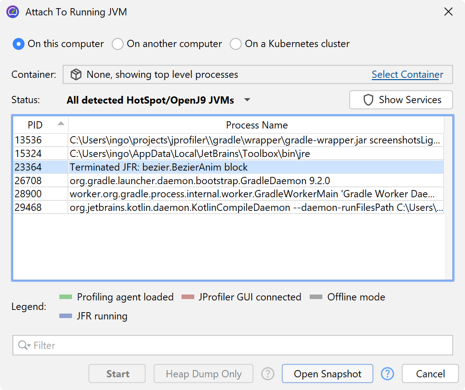Select On a Kubernetes cluster option
This screenshot has width=465, height=390.
point(236,44)
